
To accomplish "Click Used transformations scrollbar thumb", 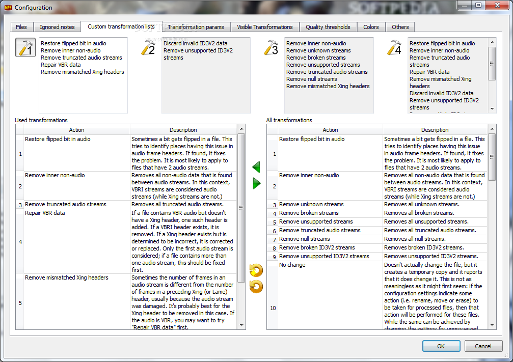I will (x=241, y=208).
